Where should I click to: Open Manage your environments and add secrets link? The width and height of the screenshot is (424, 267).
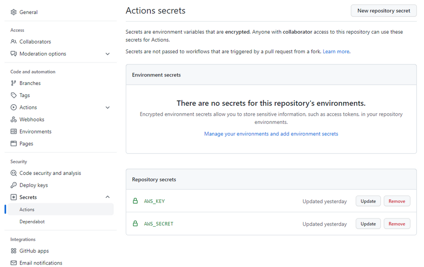point(271,134)
